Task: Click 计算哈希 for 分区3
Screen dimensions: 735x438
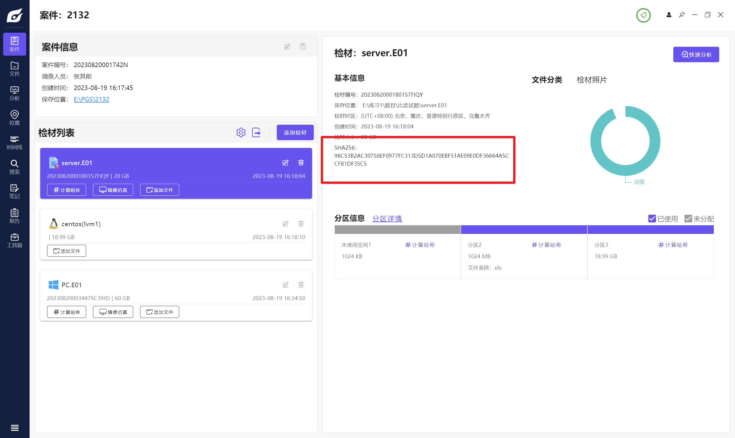Action: coord(673,245)
